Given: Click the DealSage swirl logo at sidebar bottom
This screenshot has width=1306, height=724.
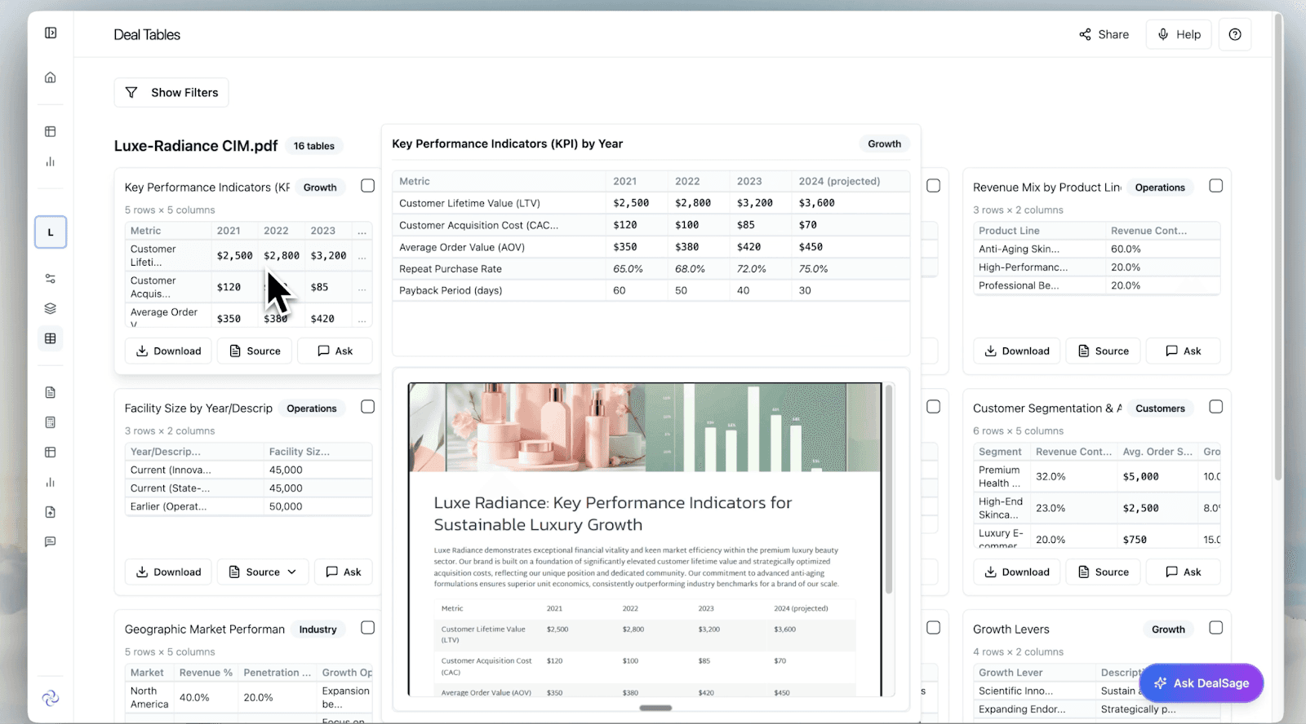Looking at the screenshot, I should click(51, 698).
